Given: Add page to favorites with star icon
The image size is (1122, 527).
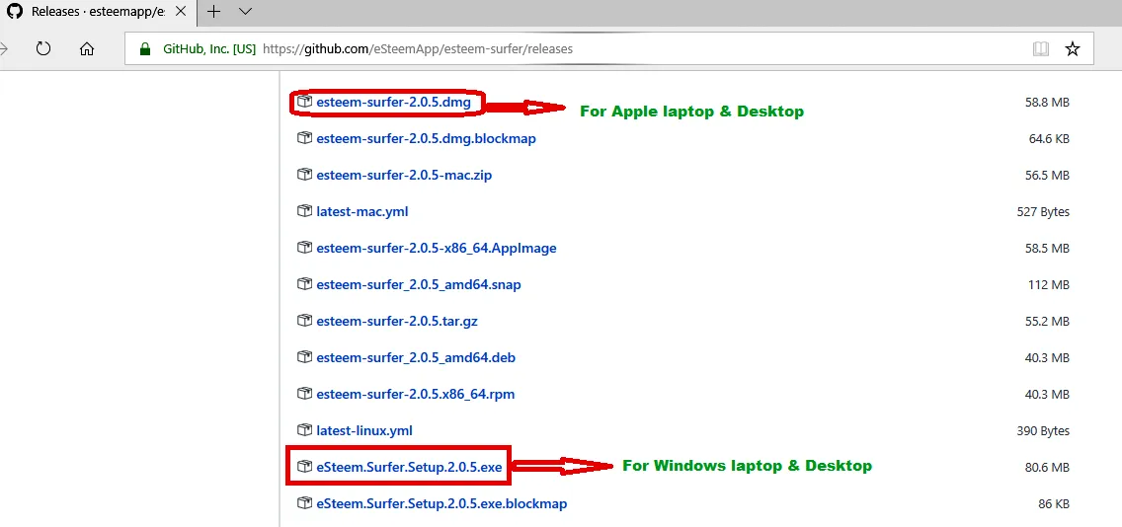Looking at the screenshot, I should [1072, 48].
